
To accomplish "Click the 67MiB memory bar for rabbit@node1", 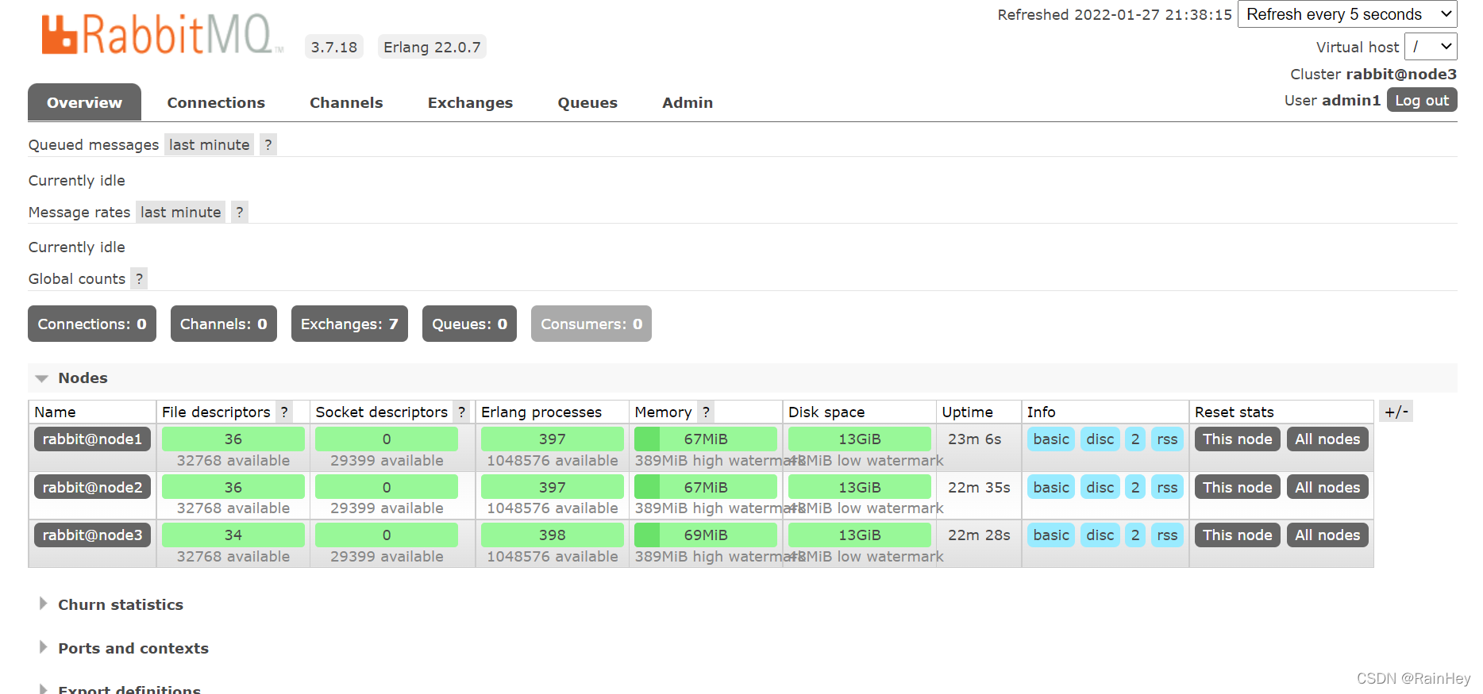I will 706,439.
